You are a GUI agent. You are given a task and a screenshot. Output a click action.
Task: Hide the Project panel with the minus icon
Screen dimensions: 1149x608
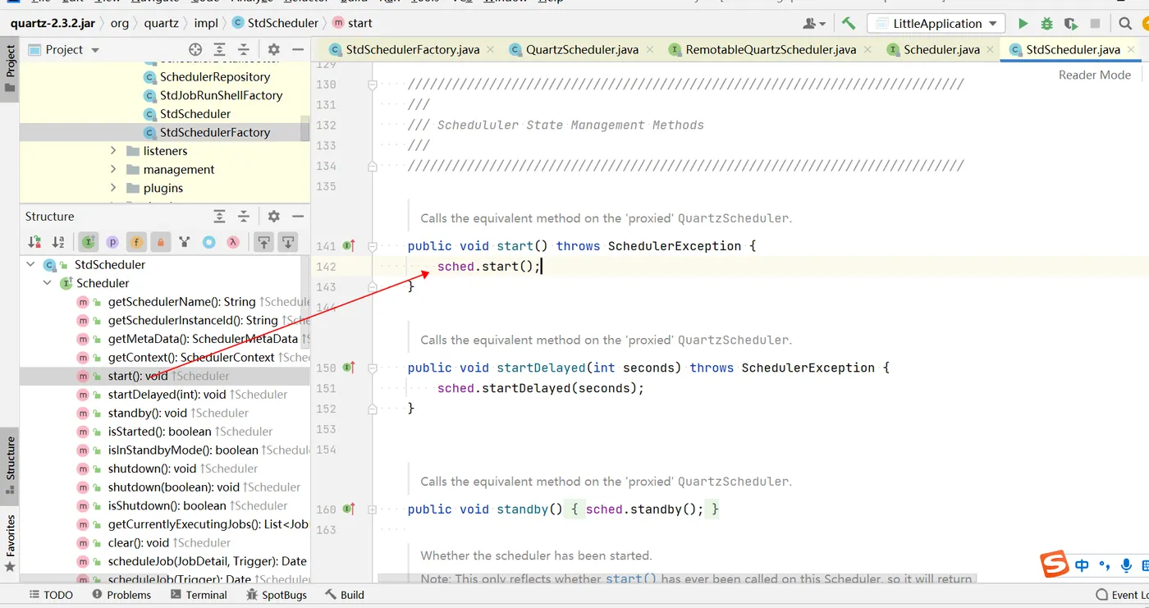coord(298,50)
